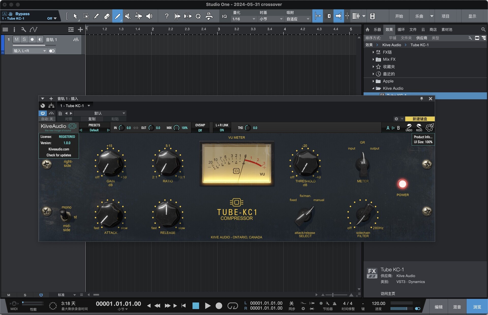This screenshot has height=315, width=488.
Task: Select the Listen speaker tool
Action: coord(149,16)
